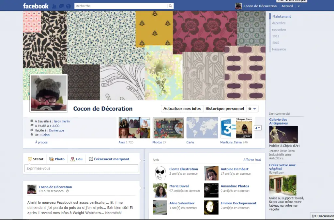Open the gear settings dropdown on profile

[x=252, y=109]
